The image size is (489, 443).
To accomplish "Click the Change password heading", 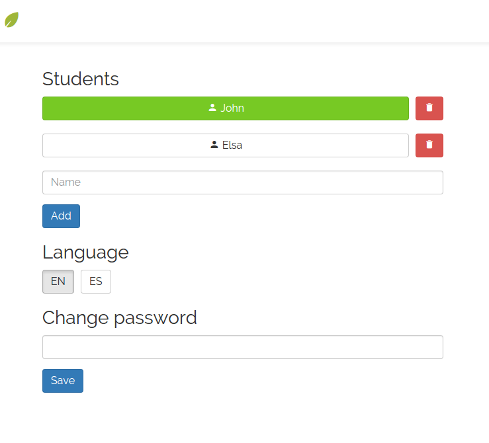I will [120, 318].
